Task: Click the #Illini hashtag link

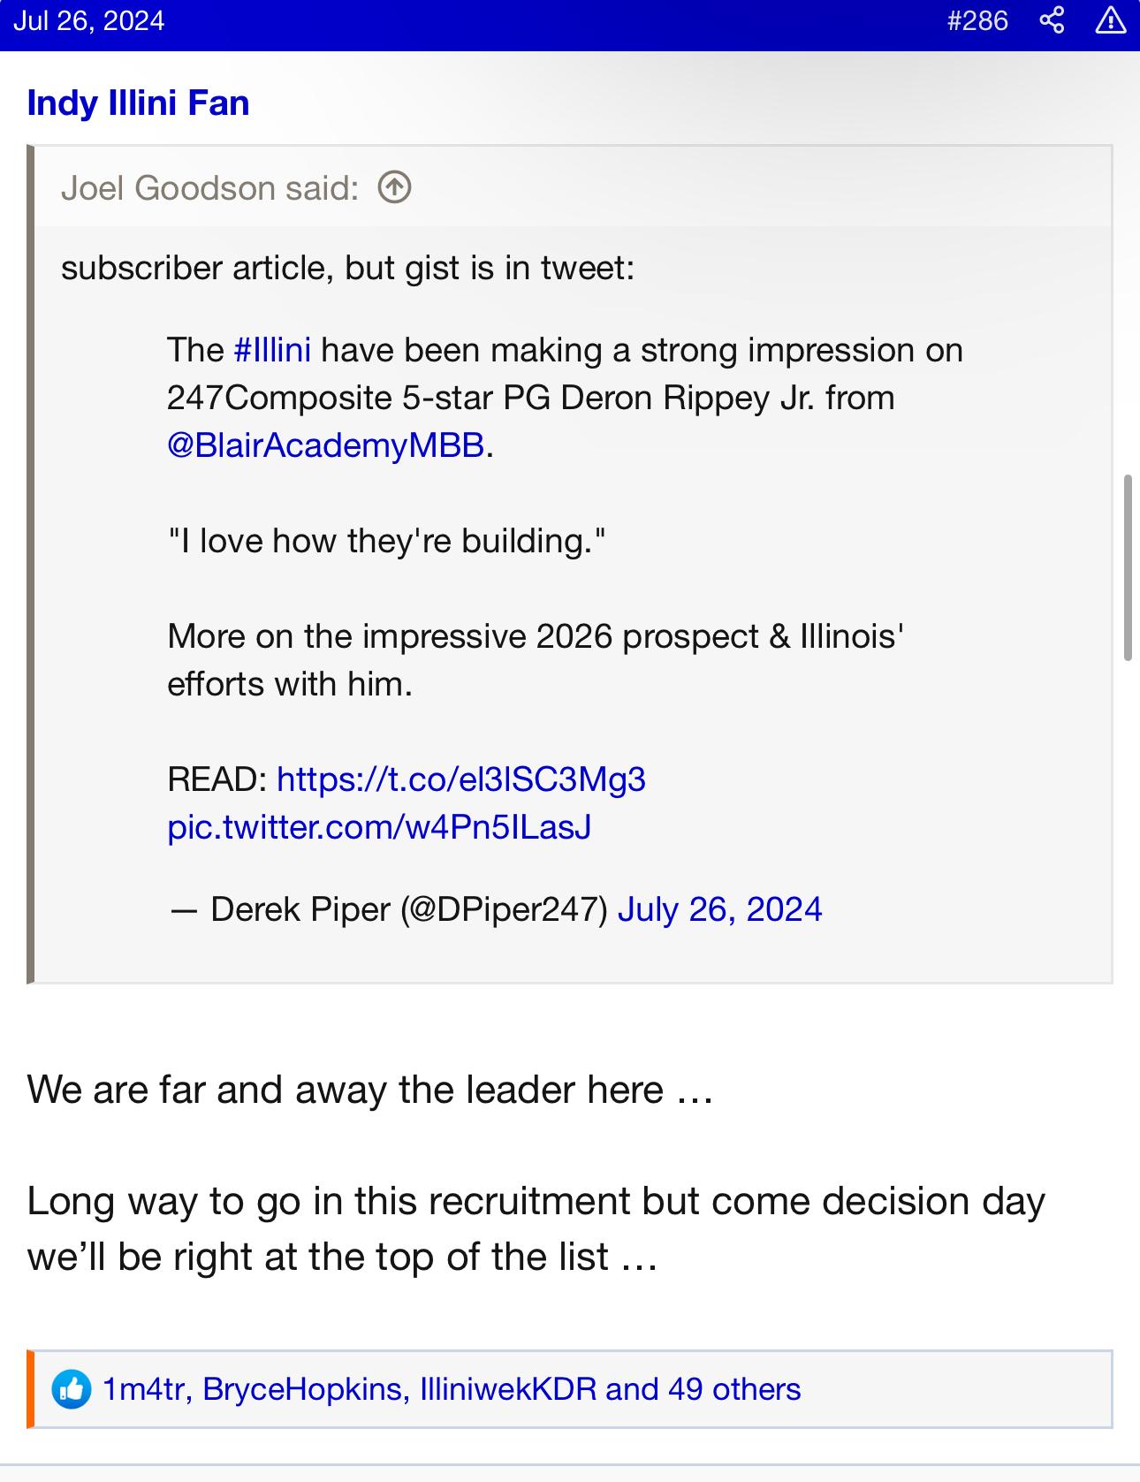Action: click(x=272, y=351)
